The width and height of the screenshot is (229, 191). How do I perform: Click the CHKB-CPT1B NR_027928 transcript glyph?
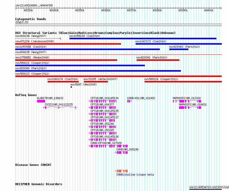(108, 146)
